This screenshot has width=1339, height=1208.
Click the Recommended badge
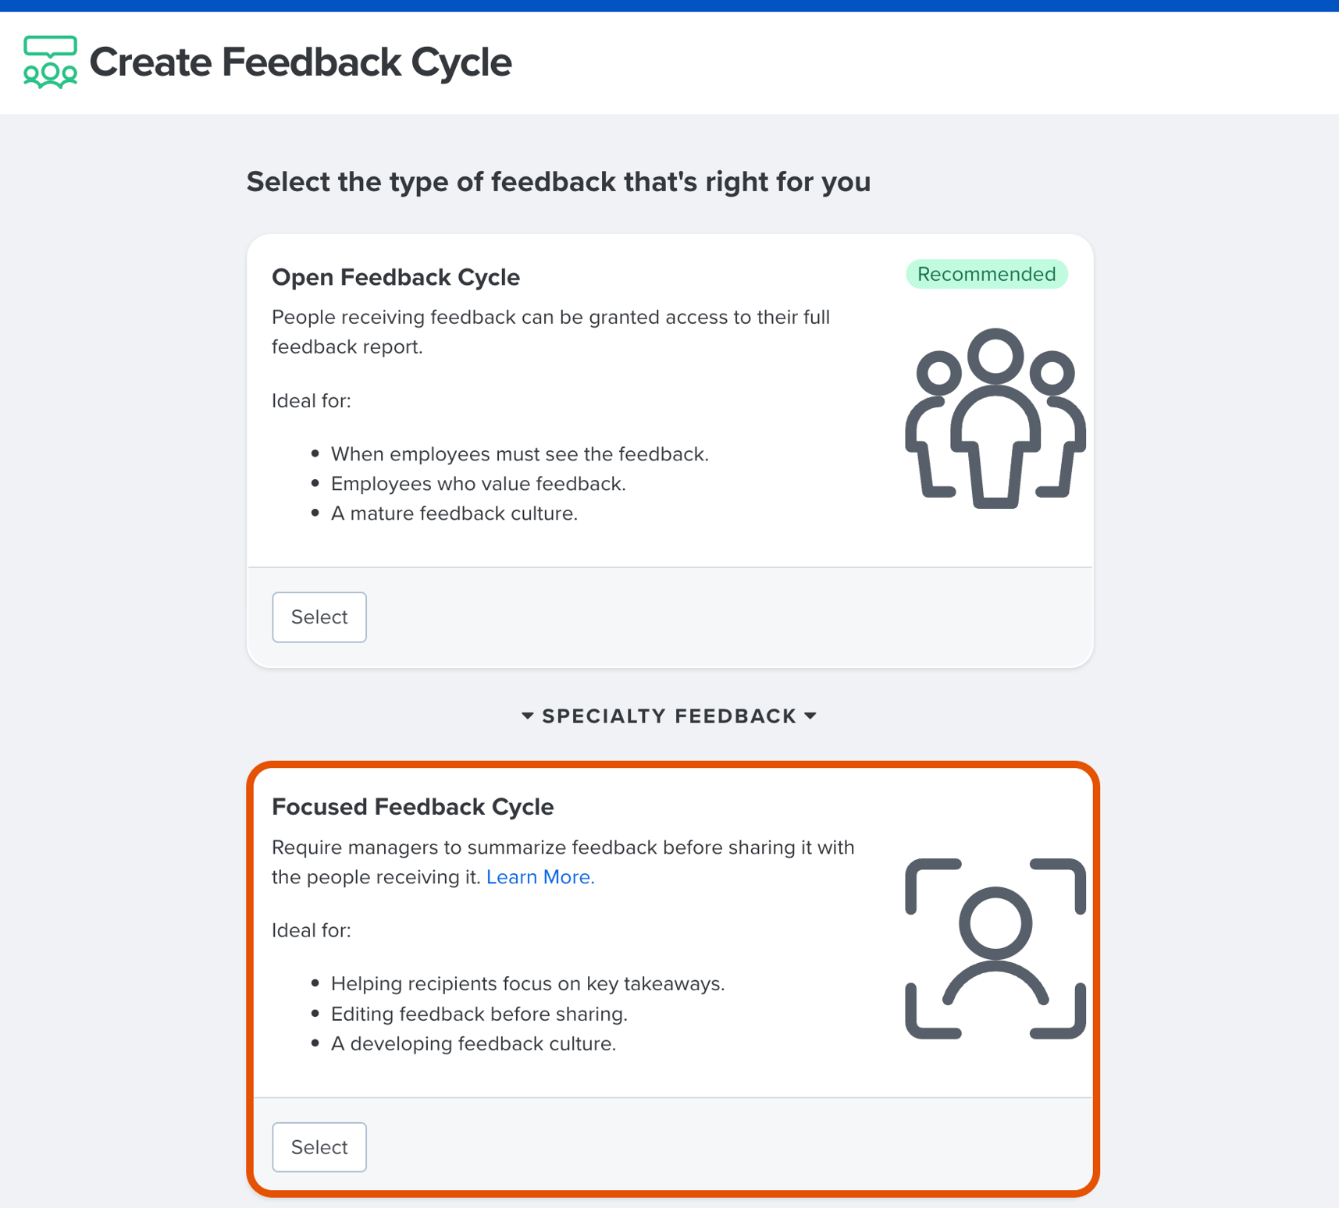tap(986, 274)
